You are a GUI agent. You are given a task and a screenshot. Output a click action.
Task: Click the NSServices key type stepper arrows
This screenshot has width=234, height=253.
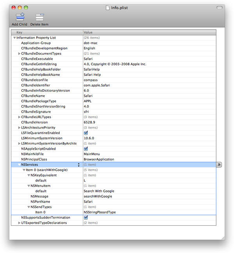pos(79,165)
